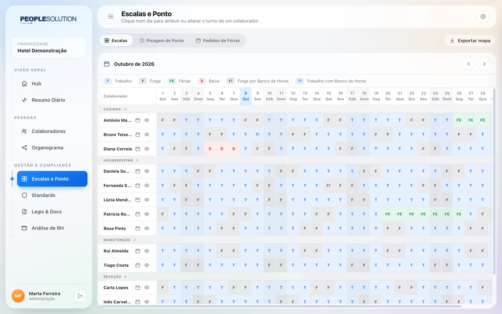Open calendar icon for Carla Lopes
Image resolution: width=502 pixels, height=314 pixels.
[x=138, y=288]
